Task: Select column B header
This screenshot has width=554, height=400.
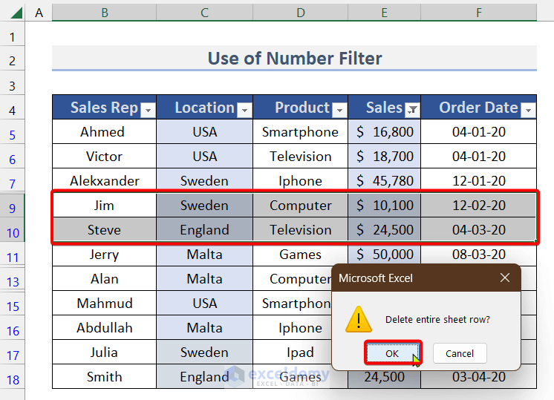Action: tap(104, 13)
